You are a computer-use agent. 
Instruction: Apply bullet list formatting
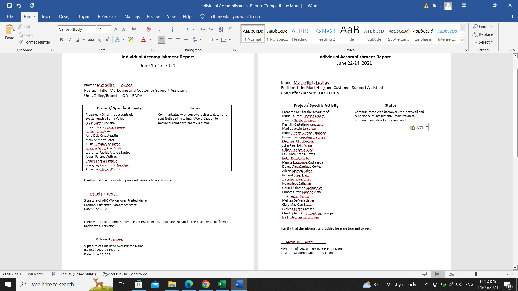pyautogui.click(x=162, y=29)
